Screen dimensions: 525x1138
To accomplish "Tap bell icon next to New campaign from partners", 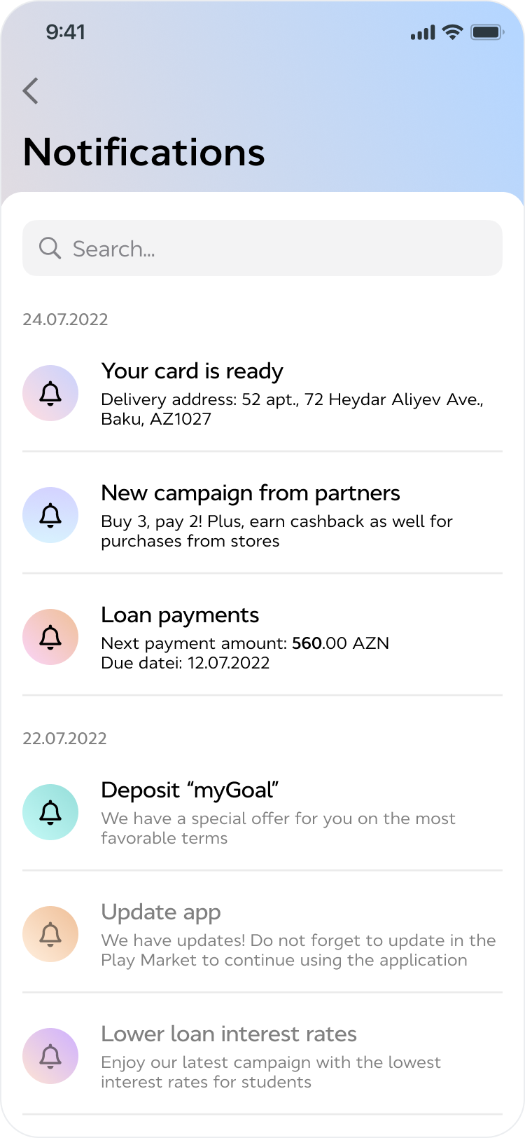I will tap(50, 515).
